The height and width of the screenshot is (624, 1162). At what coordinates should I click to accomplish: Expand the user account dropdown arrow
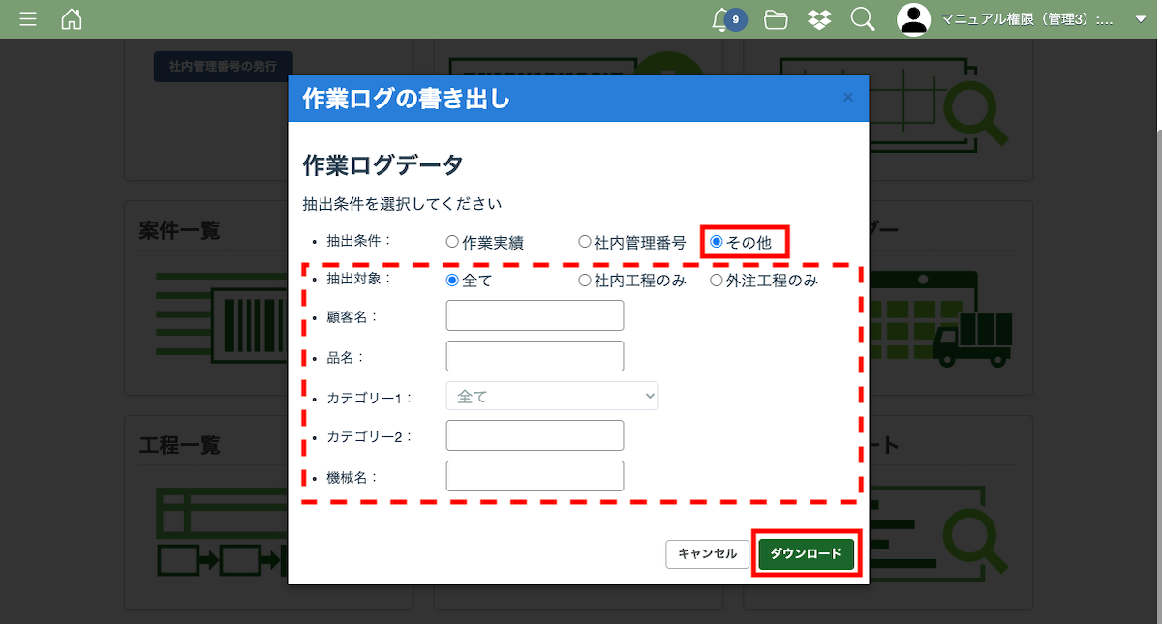click(1140, 19)
